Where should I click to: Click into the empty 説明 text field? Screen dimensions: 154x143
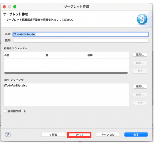pyautogui.click(x=81, y=41)
